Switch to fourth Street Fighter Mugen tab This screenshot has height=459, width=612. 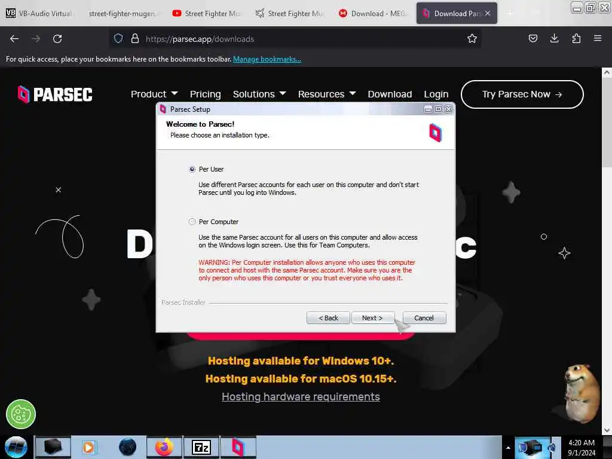[x=290, y=13]
